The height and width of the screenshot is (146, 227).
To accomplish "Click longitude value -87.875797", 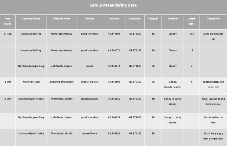I will coord(135,99).
